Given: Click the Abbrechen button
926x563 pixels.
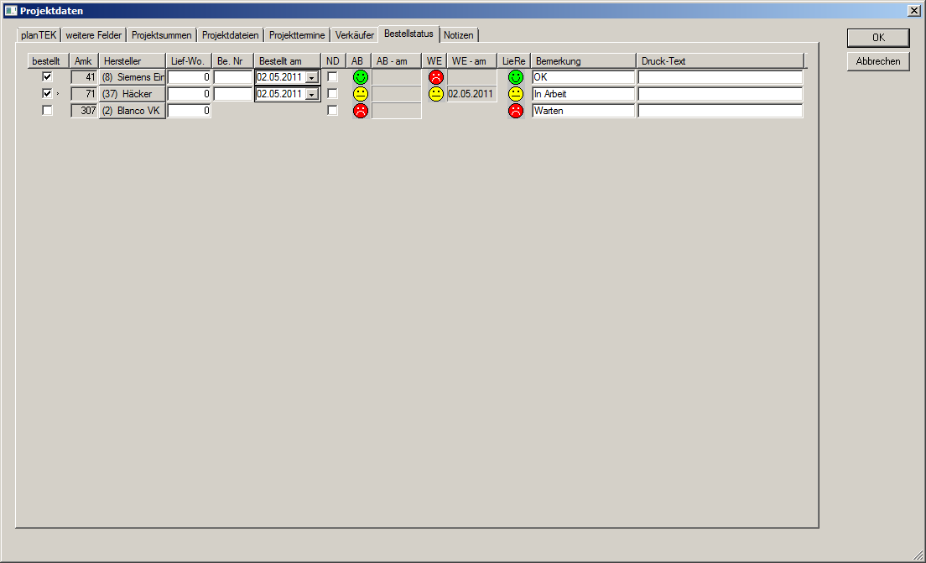Looking at the screenshot, I should tap(878, 61).
